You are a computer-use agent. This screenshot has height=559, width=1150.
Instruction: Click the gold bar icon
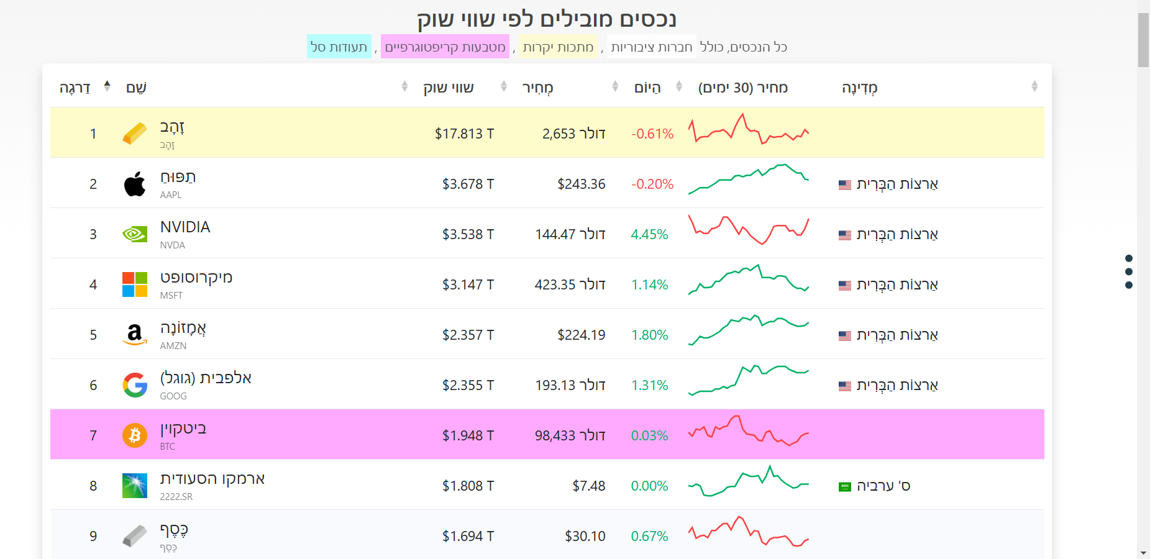click(x=135, y=133)
